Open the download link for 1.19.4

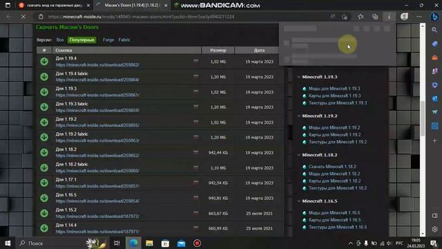point(97,64)
